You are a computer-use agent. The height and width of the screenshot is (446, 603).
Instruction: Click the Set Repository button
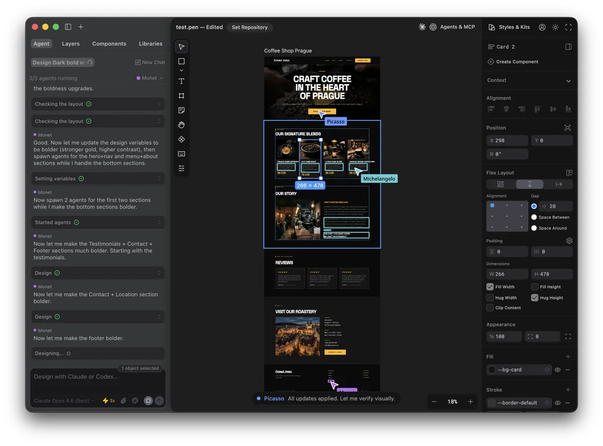click(x=249, y=27)
